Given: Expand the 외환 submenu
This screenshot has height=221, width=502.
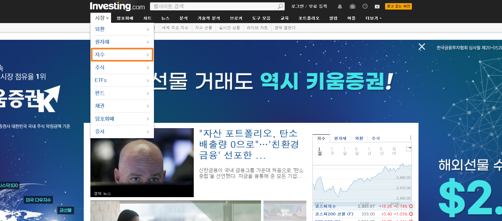Looking at the screenshot, I should 122,29.
